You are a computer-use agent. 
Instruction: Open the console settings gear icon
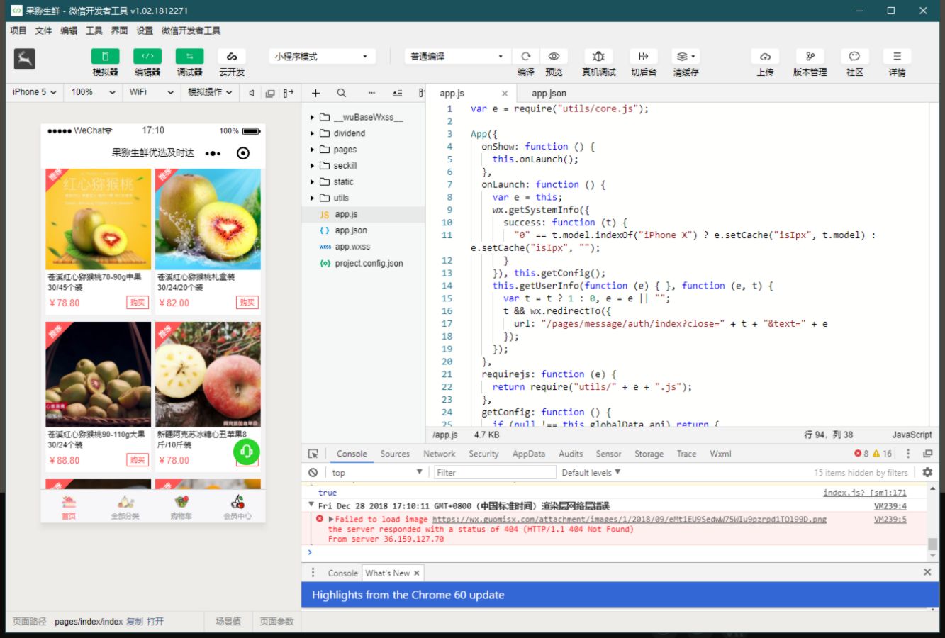(927, 472)
